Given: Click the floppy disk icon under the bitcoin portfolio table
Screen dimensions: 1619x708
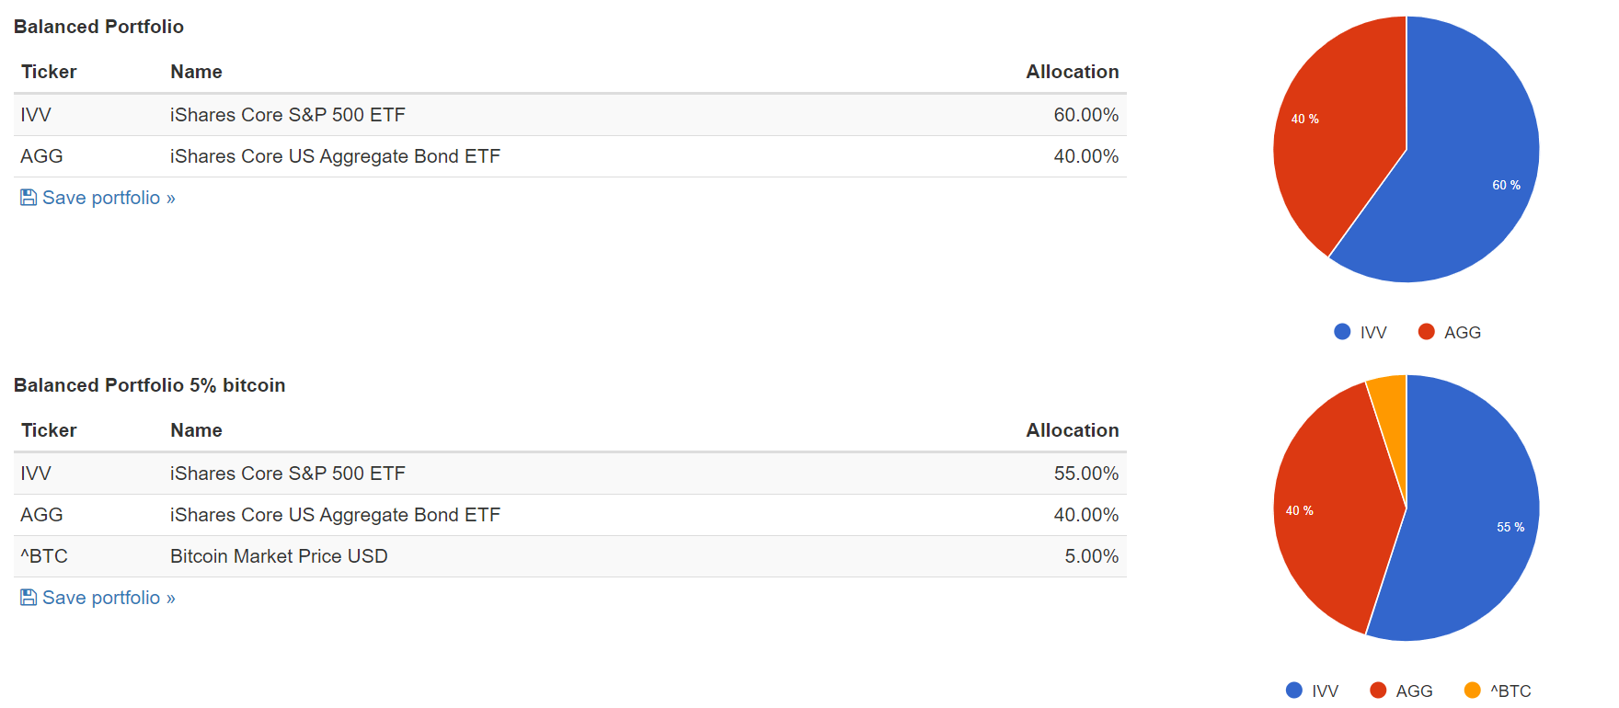Looking at the screenshot, I should (29, 598).
